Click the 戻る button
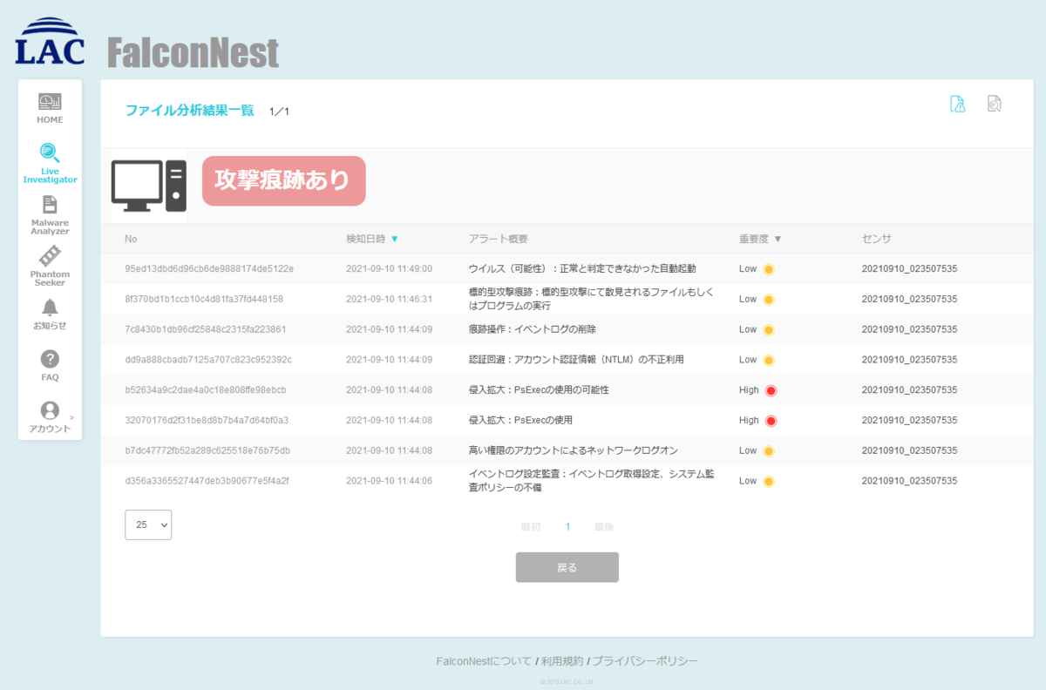 [x=567, y=567]
